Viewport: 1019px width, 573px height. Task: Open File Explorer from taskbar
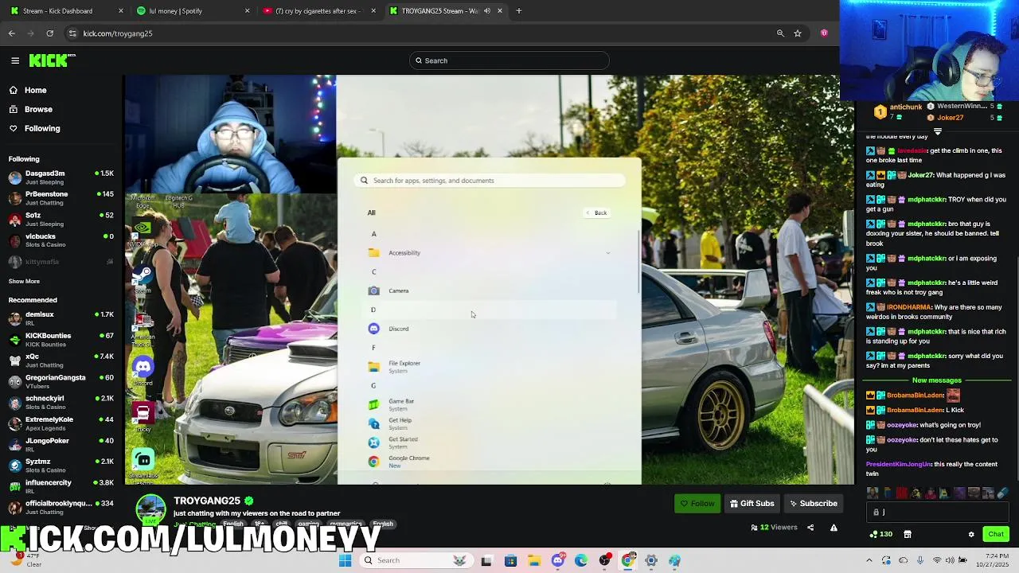(534, 560)
